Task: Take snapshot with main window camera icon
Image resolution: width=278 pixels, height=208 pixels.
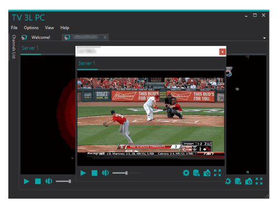Action: point(249,181)
